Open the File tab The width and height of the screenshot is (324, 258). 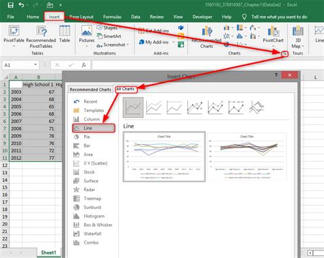point(10,17)
